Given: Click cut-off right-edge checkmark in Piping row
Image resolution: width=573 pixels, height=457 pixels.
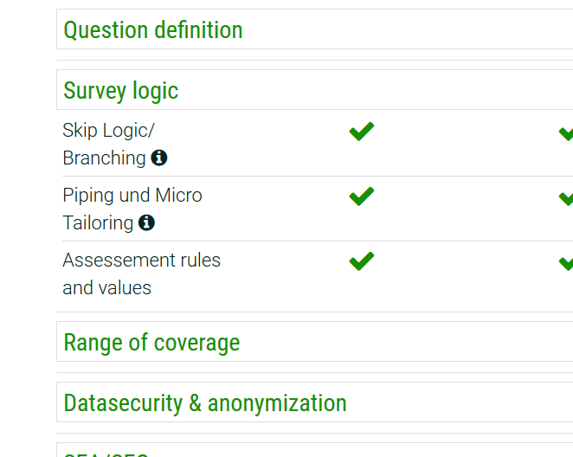Looking at the screenshot, I should [566, 197].
